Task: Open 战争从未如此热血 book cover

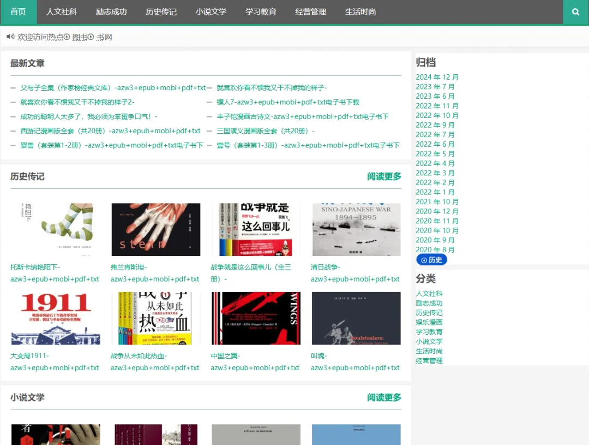Action: pos(156,318)
